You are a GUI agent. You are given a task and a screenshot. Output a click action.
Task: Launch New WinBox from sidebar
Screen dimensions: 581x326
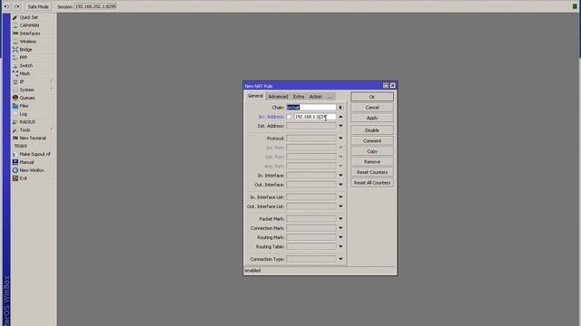click(32, 170)
